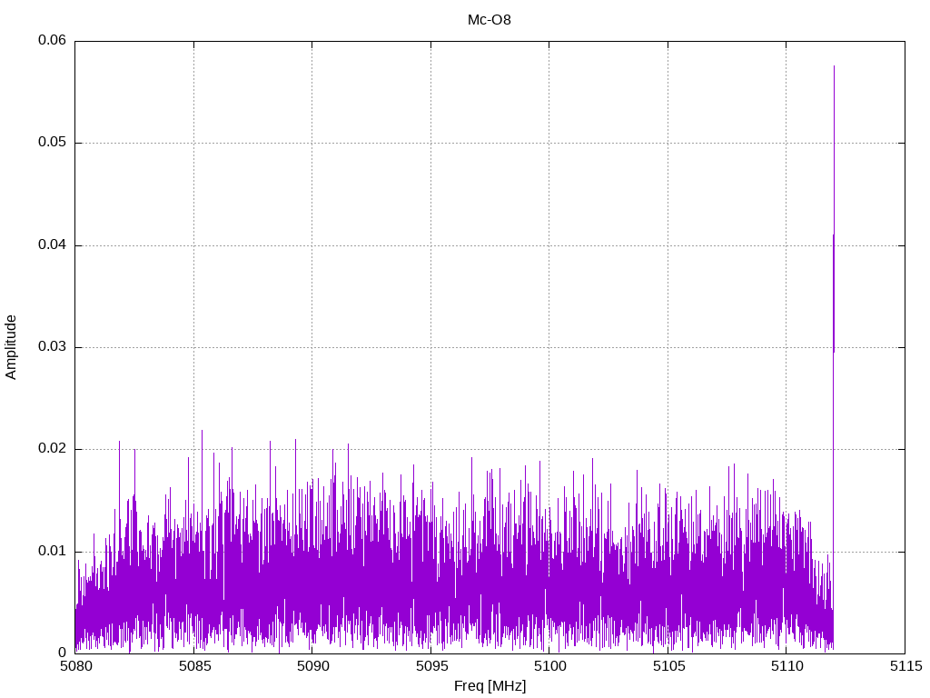Click the x-axis tick label 5105

(x=668, y=666)
